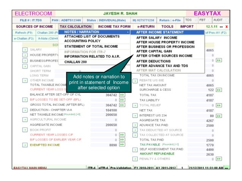Choose ATTACHED LIST OF DOCUMENTS
This screenshot has height=181, width=242.
94,36
